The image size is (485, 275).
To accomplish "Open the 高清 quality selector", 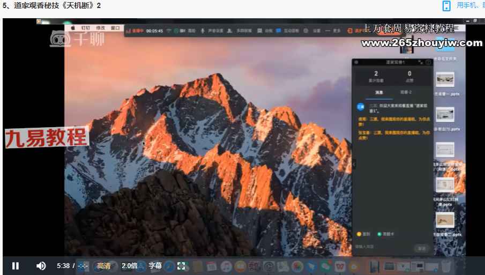I will click(104, 266).
